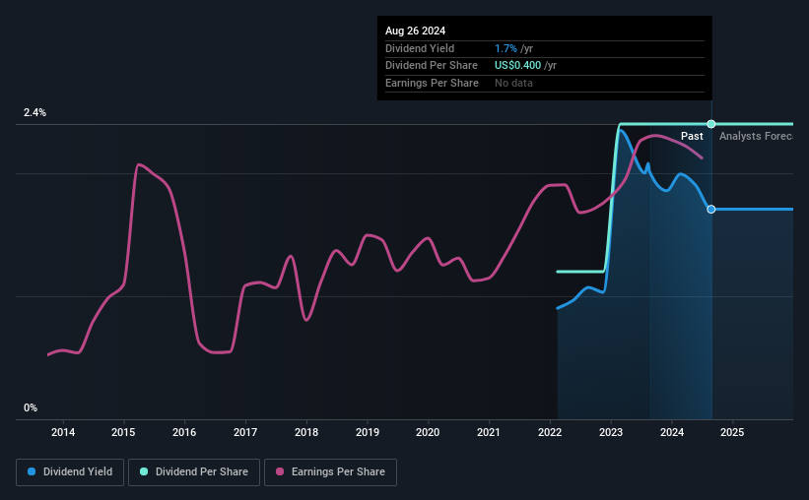
Task: Select the 2018 label on the time axis
Action: click(x=306, y=432)
